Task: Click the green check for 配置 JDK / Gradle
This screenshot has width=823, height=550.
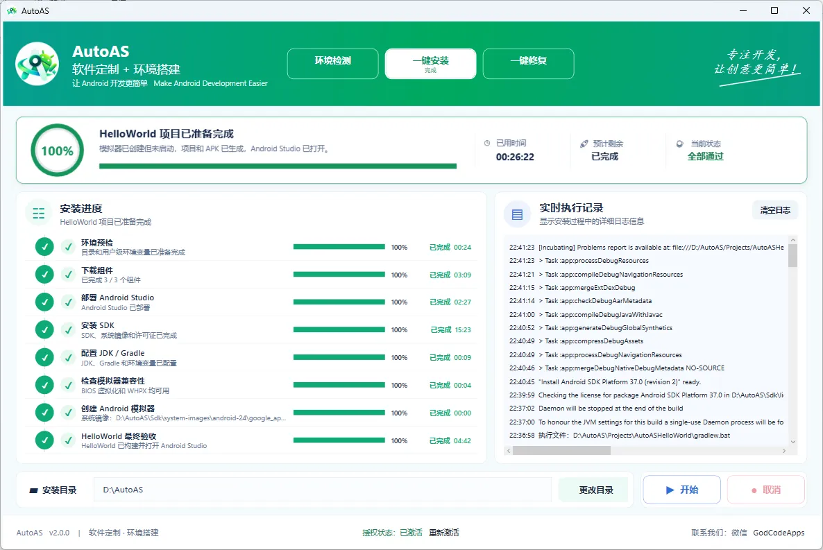Action: pyautogui.click(x=44, y=357)
